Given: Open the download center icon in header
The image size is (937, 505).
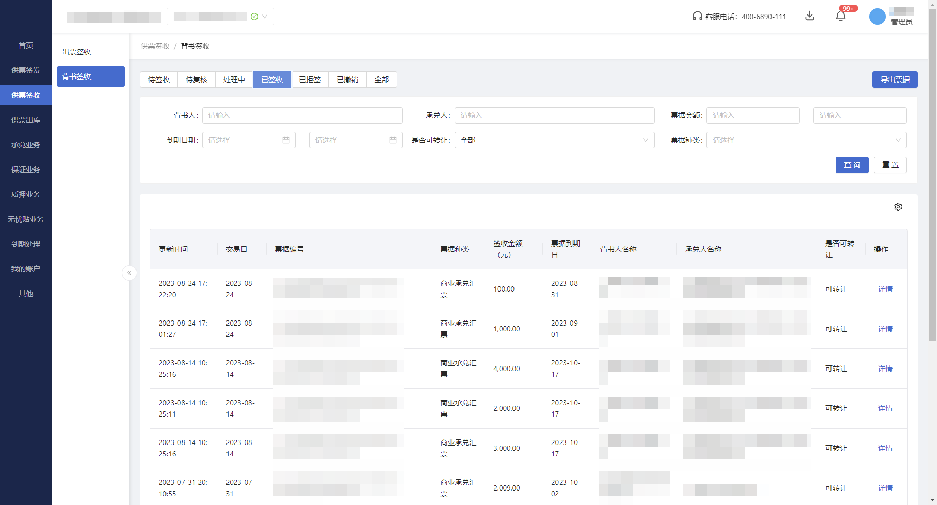Looking at the screenshot, I should (x=810, y=16).
